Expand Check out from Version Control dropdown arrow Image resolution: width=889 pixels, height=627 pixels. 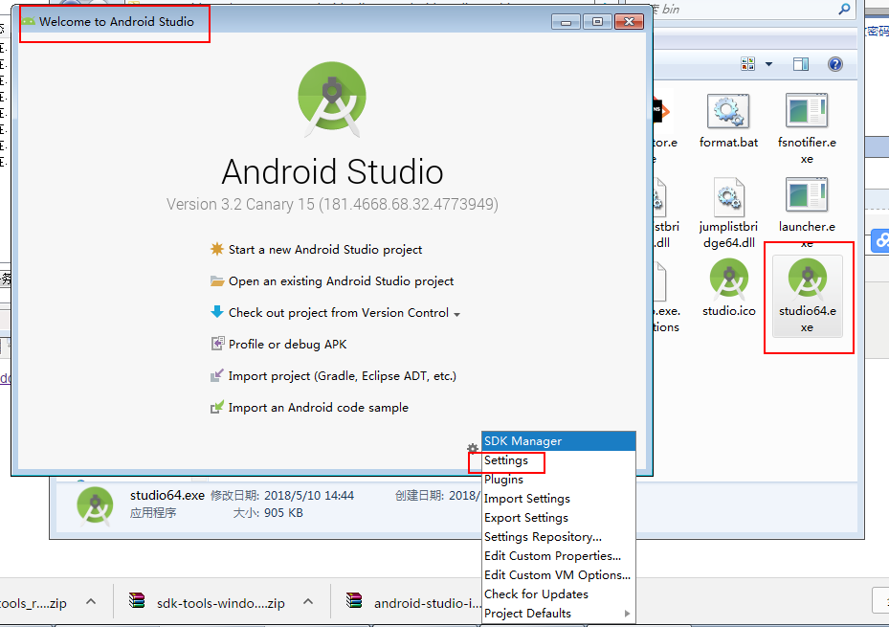[457, 314]
